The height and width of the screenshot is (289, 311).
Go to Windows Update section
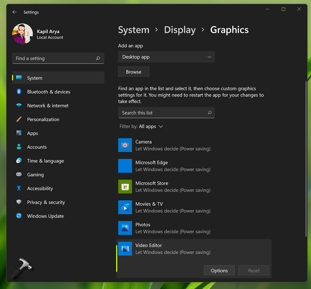[x=46, y=216]
